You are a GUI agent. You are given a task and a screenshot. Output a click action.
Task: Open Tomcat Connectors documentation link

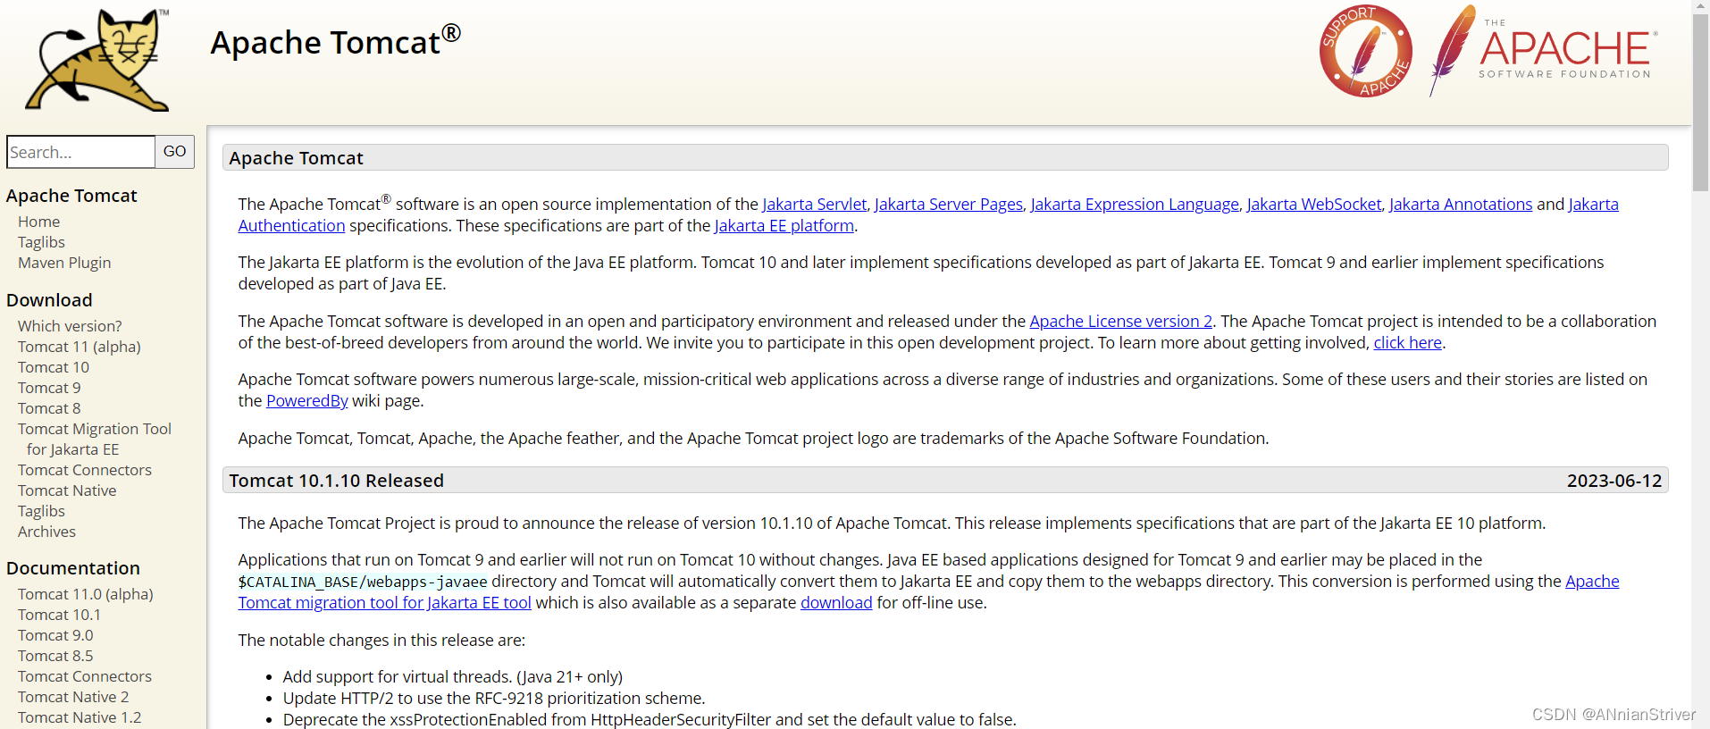85,676
